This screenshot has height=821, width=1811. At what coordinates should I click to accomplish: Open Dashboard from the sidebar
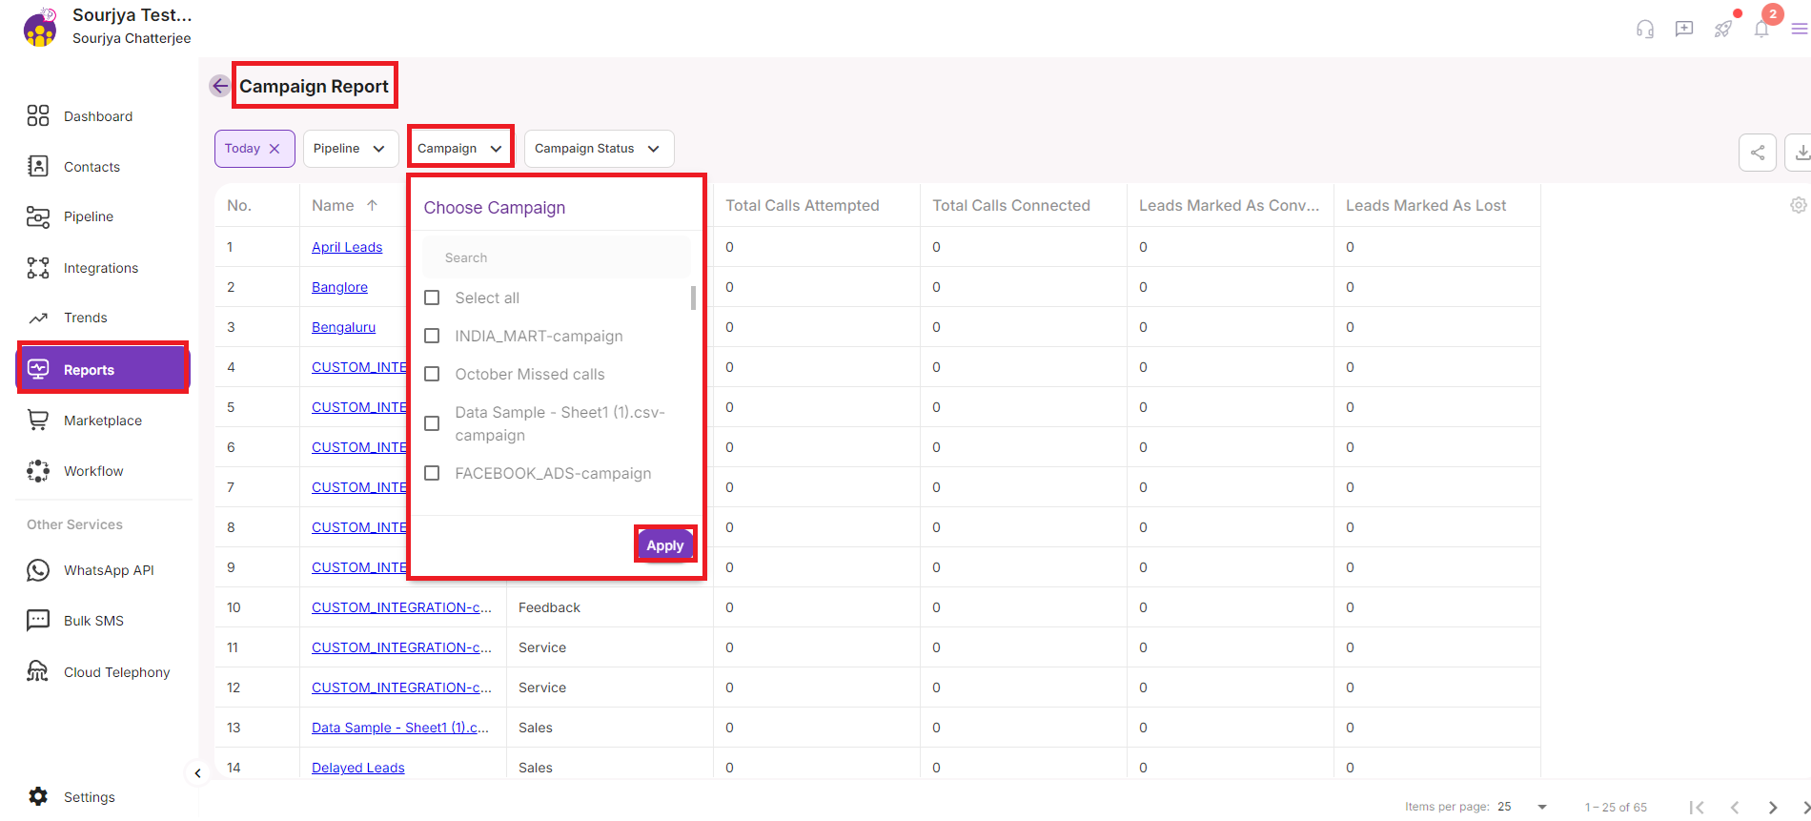(97, 116)
